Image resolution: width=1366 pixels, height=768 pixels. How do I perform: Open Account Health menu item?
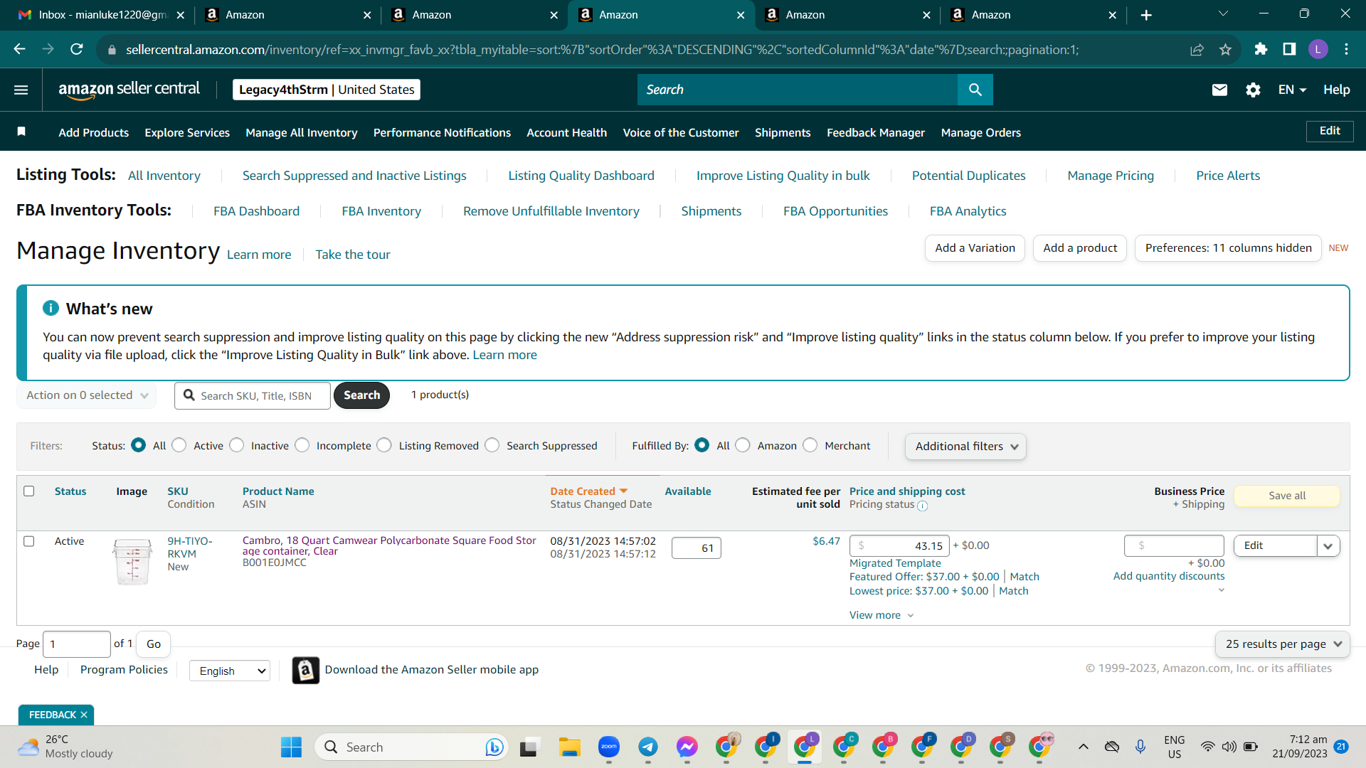pyautogui.click(x=567, y=132)
